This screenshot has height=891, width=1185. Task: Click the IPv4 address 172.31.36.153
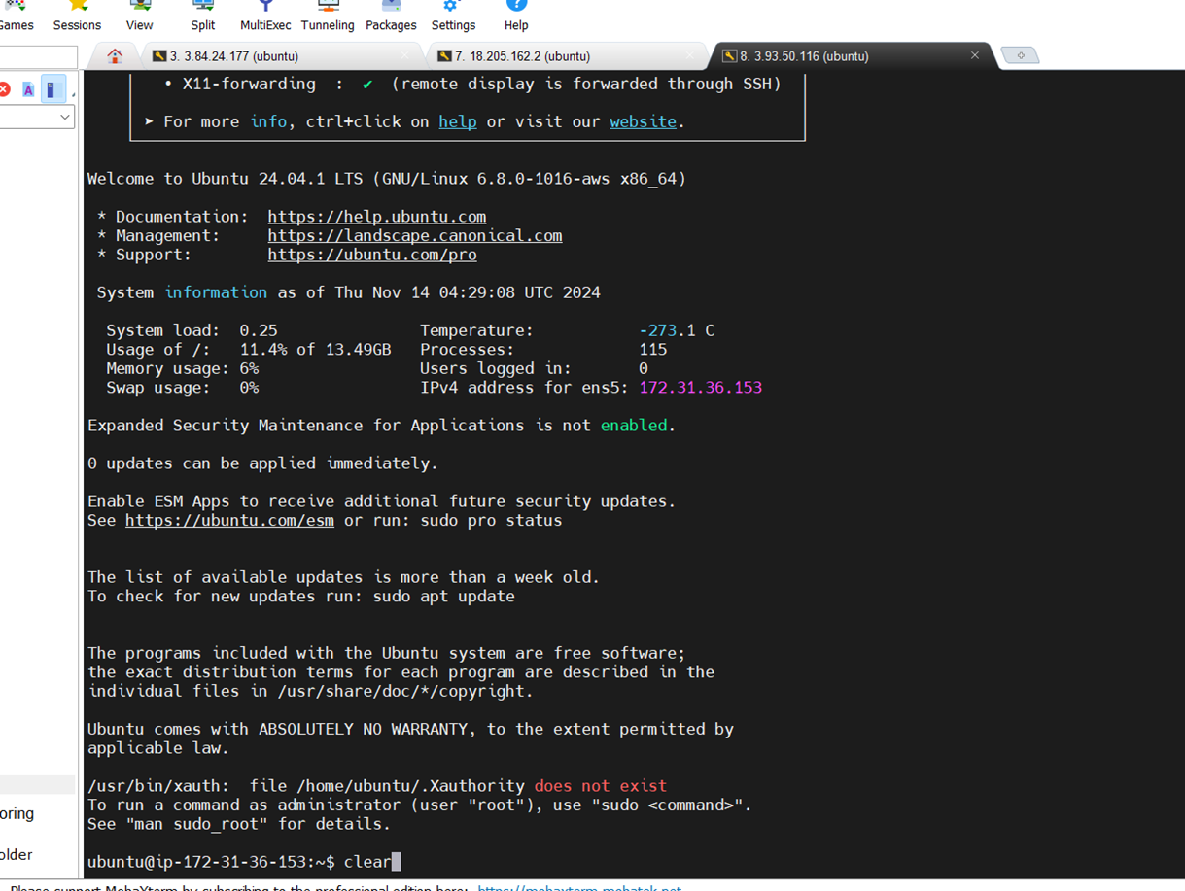(x=700, y=388)
